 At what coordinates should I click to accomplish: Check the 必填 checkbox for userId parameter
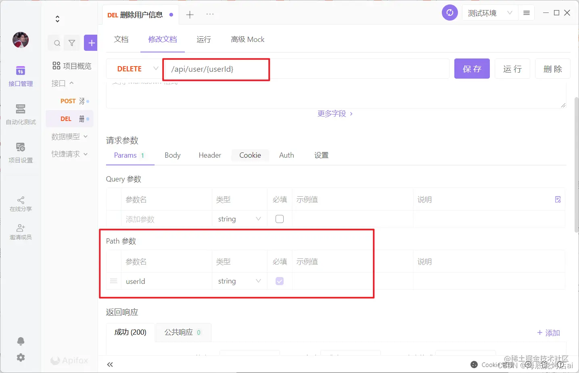279,281
